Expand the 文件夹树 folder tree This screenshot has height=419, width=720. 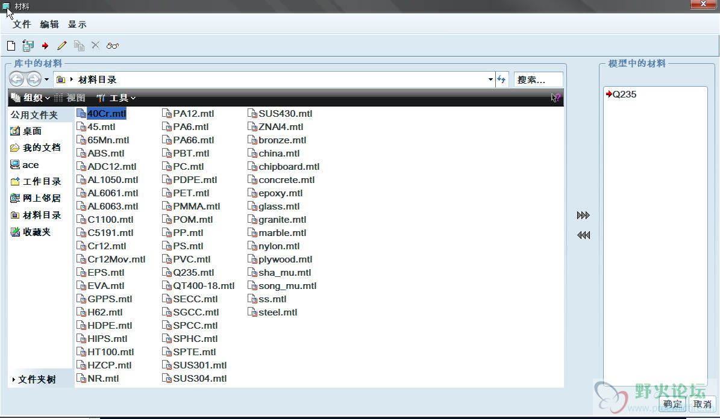[34, 379]
